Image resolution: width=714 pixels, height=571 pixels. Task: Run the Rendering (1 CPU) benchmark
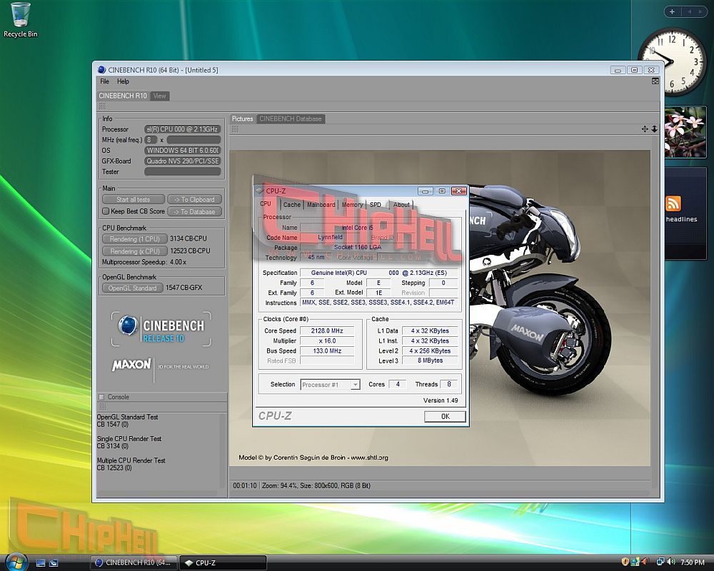click(x=134, y=239)
